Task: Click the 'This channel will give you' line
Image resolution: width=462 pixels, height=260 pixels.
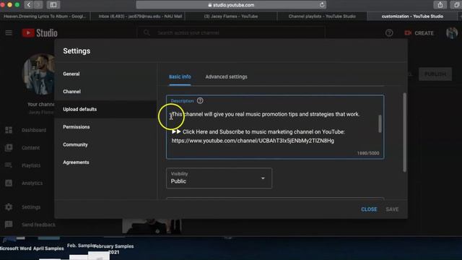Action: (x=265, y=114)
